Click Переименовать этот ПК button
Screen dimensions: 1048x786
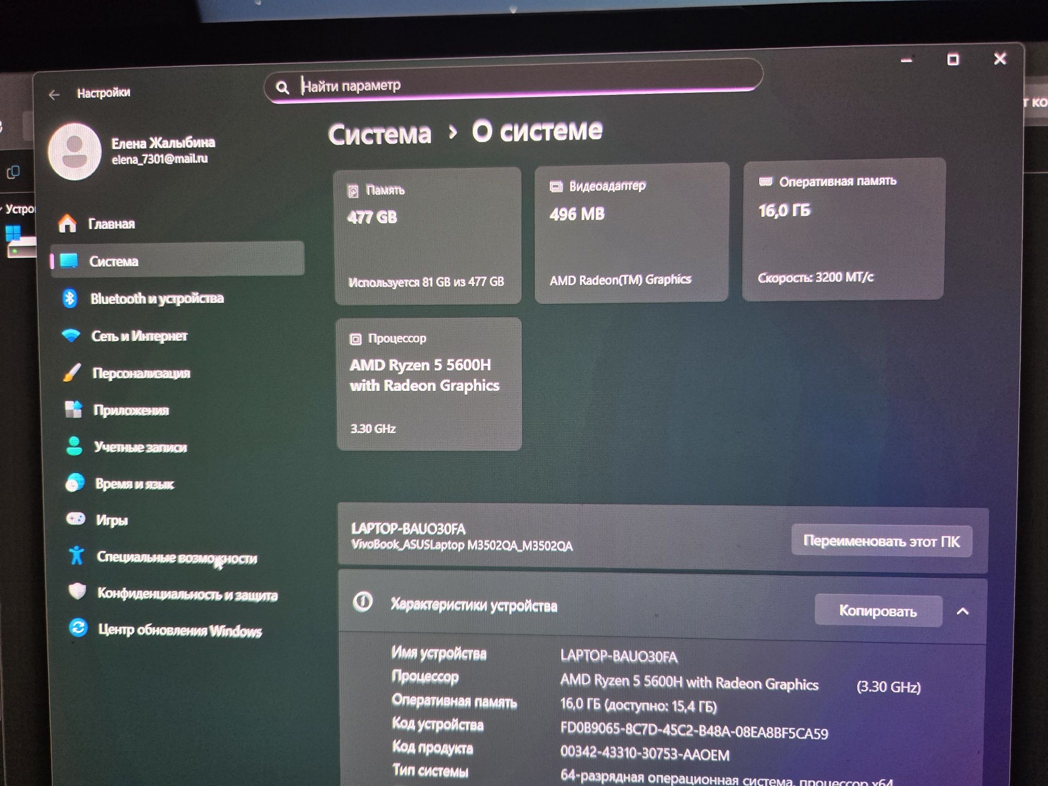(x=882, y=541)
